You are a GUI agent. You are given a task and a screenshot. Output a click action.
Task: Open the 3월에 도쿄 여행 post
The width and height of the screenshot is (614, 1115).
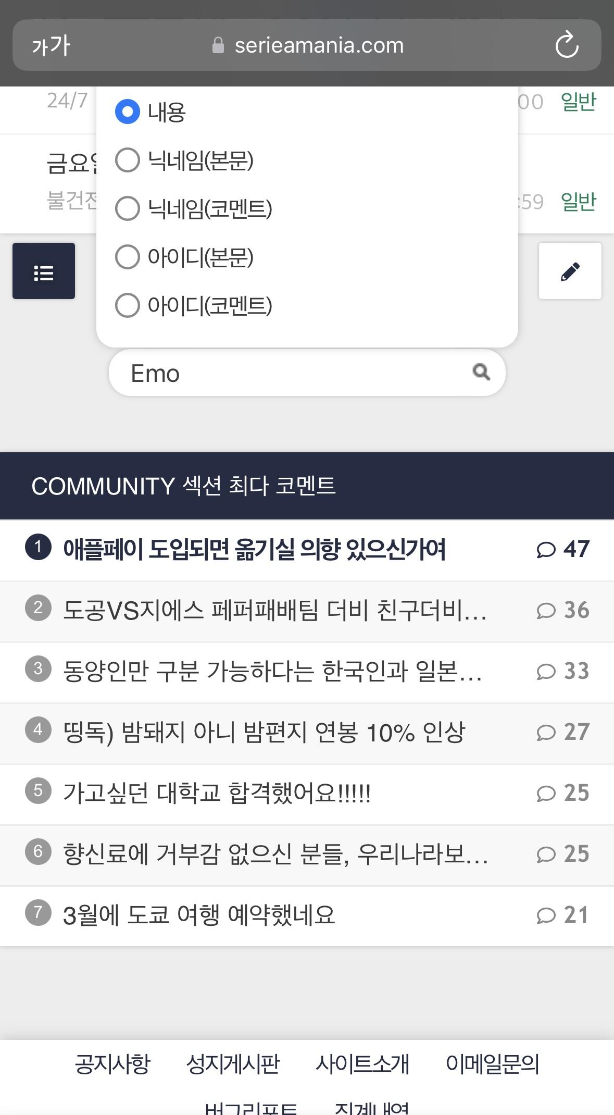199,915
